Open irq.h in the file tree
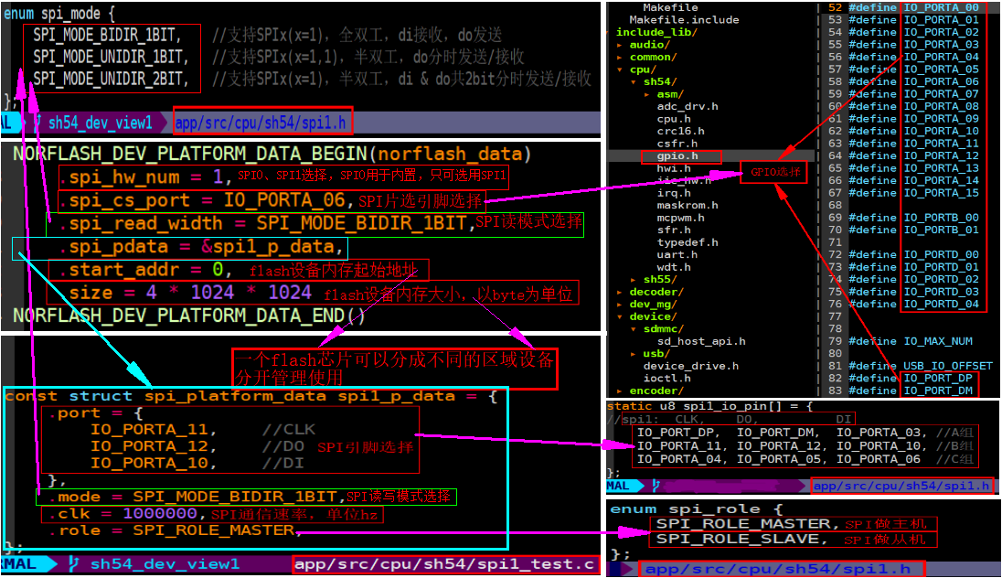 [674, 193]
